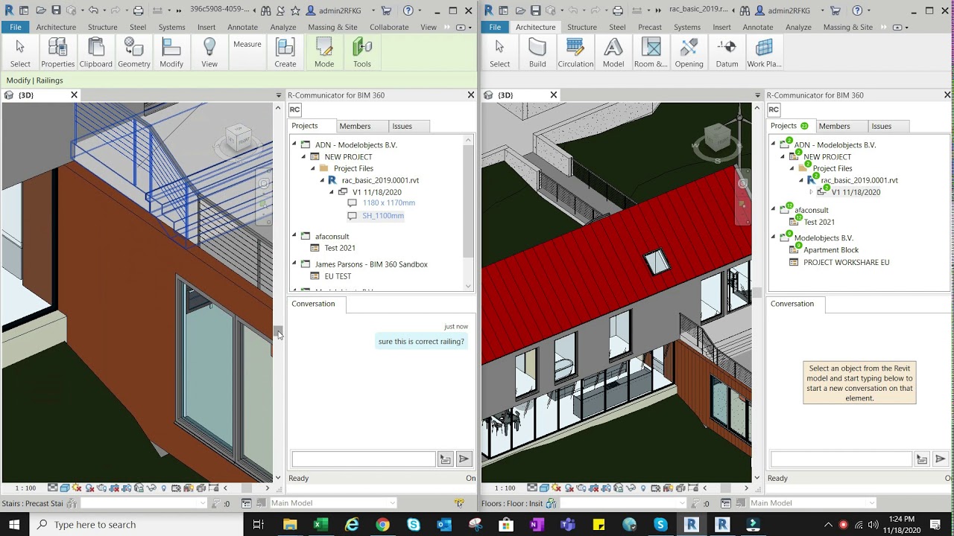Open Properties panel in left Revit ribbon
Viewport: 954px width, 536px height.
(58, 53)
